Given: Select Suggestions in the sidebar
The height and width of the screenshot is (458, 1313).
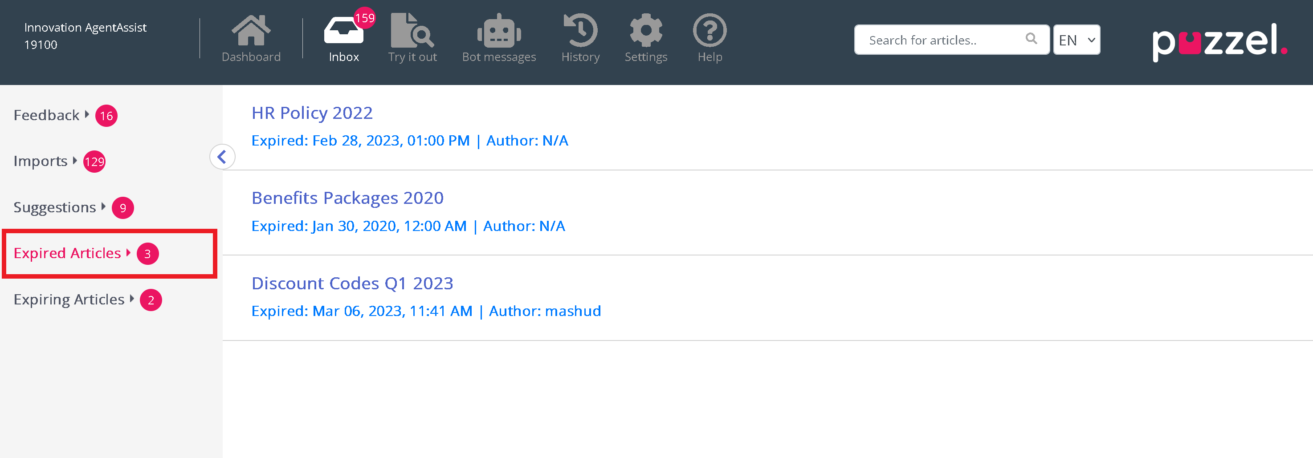Looking at the screenshot, I should point(55,207).
